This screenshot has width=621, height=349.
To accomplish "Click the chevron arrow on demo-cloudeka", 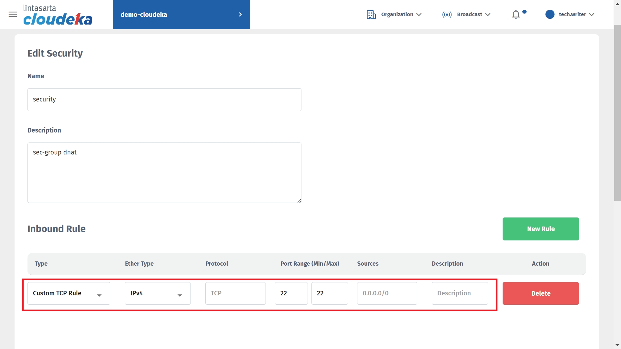I will pyautogui.click(x=240, y=15).
